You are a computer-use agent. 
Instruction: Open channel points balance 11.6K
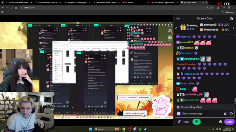pos(183,122)
